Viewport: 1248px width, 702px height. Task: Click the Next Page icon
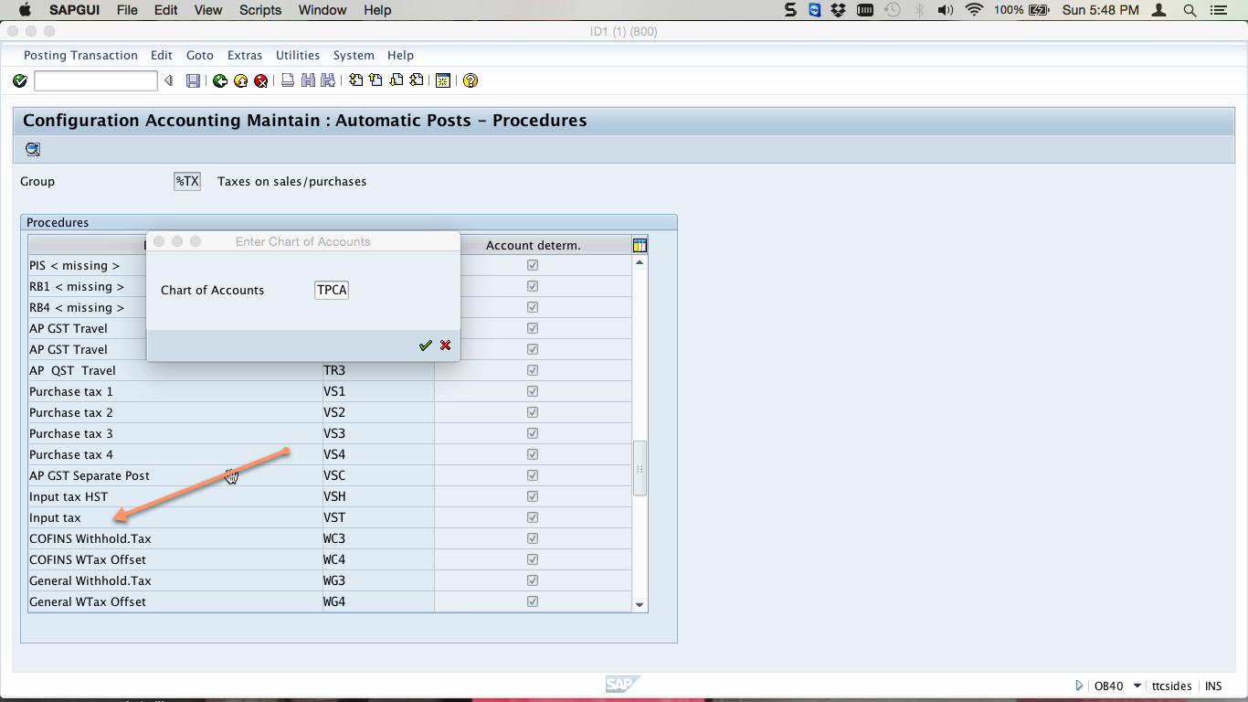click(396, 81)
